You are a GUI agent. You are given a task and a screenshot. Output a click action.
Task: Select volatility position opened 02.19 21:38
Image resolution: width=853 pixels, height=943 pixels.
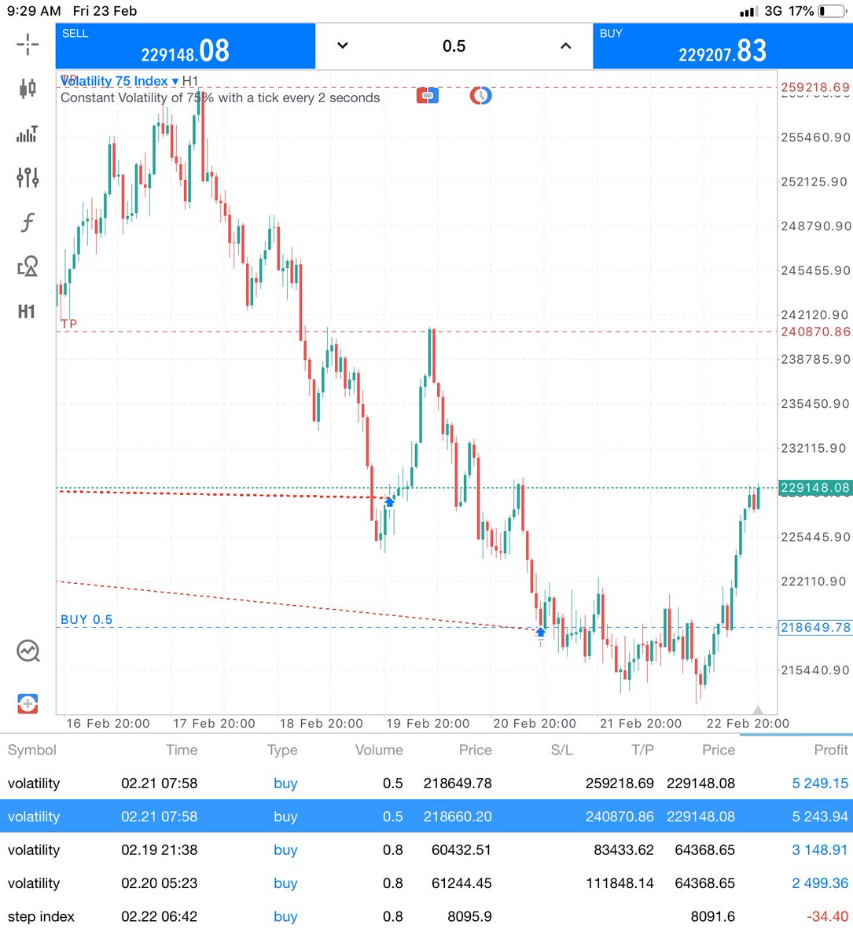point(426,849)
